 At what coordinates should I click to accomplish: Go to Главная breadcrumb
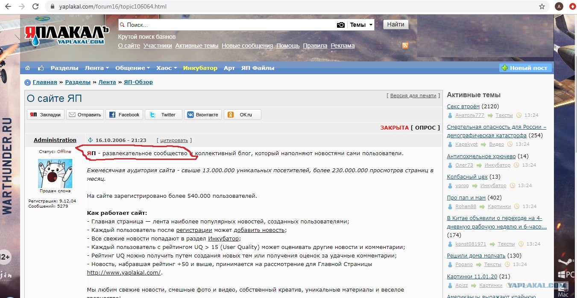pyautogui.click(x=45, y=82)
